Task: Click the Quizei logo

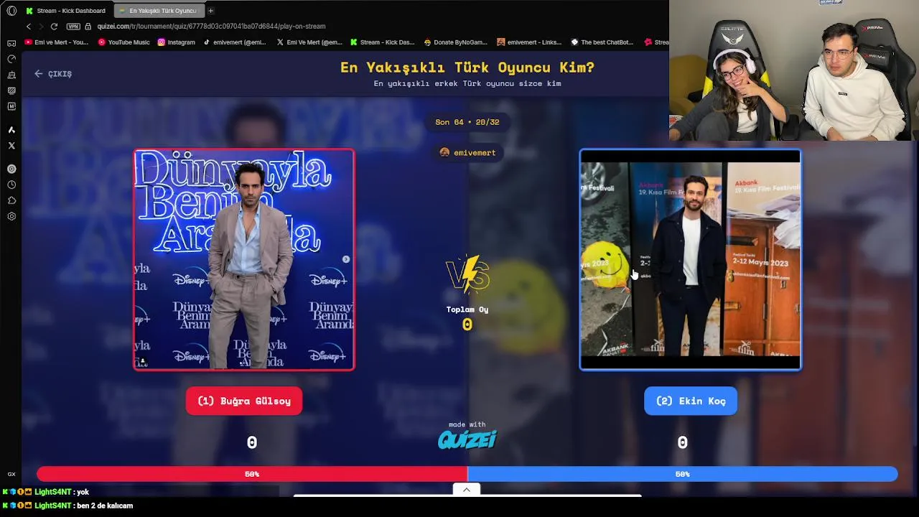Action: (x=467, y=439)
